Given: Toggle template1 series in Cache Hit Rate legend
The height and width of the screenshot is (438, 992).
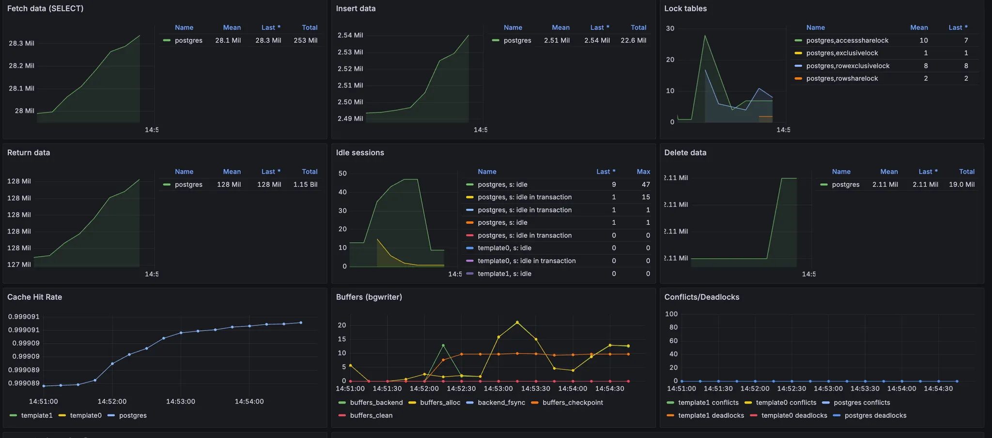Looking at the screenshot, I should 37,415.
